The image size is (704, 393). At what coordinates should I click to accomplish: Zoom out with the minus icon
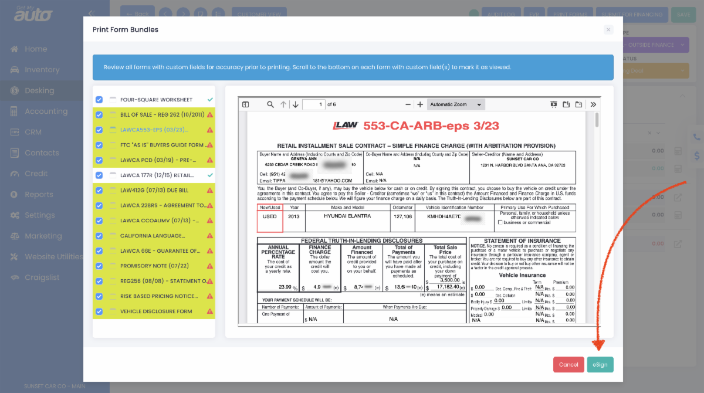(408, 104)
